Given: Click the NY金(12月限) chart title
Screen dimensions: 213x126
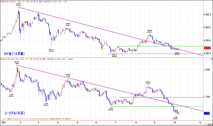Looking at the screenshot, I should [x=14, y=54].
